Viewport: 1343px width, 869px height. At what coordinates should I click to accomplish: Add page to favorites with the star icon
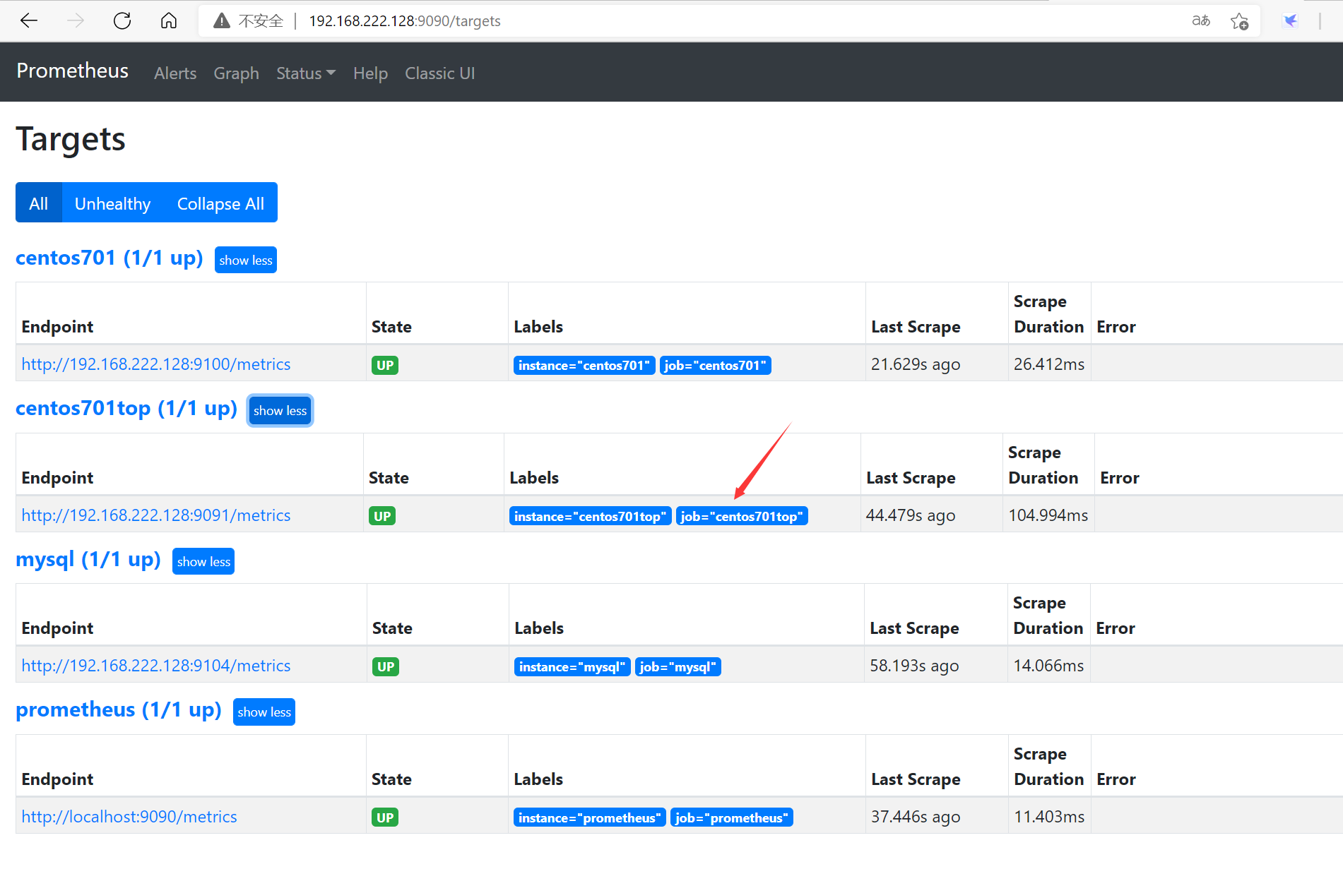[x=1239, y=21]
